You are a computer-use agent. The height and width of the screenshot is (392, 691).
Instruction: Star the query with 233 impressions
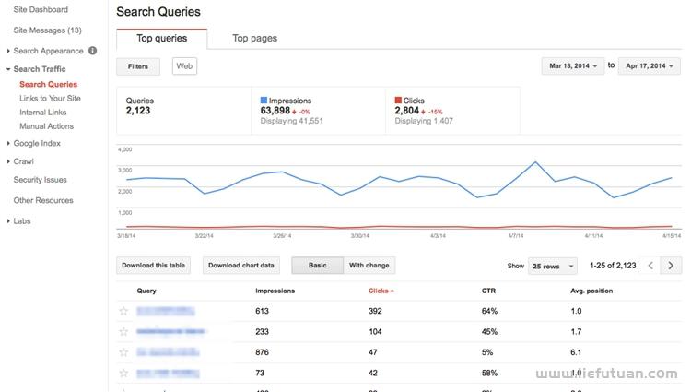123,332
